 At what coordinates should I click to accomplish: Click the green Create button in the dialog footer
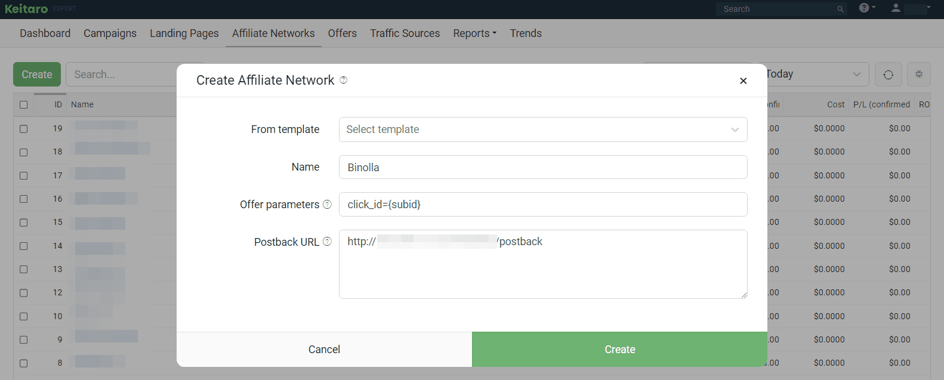pos(619,350)
